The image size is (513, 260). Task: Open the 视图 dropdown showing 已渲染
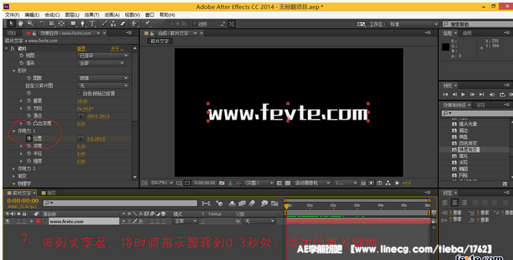(x=103, y=55)
